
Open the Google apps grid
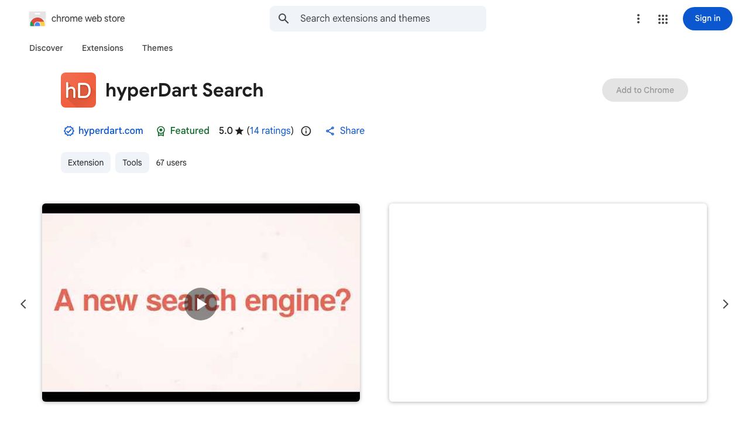[663, 19]
